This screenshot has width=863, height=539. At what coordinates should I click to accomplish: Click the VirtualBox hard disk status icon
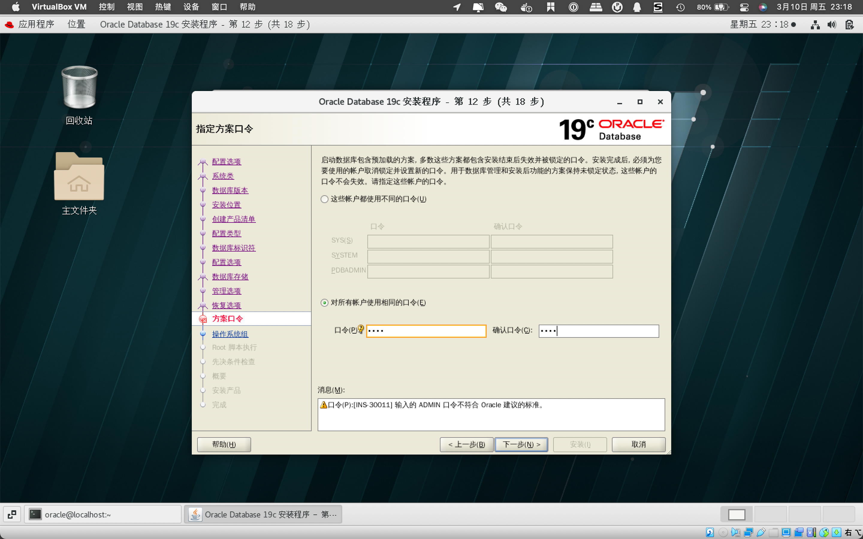click(x=710, y=533)
